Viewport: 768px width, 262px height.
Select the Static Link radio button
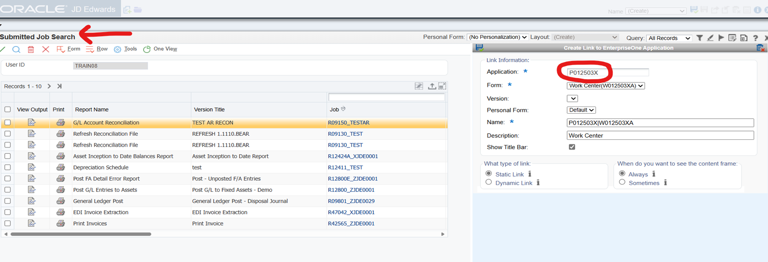tap(489, 174)
